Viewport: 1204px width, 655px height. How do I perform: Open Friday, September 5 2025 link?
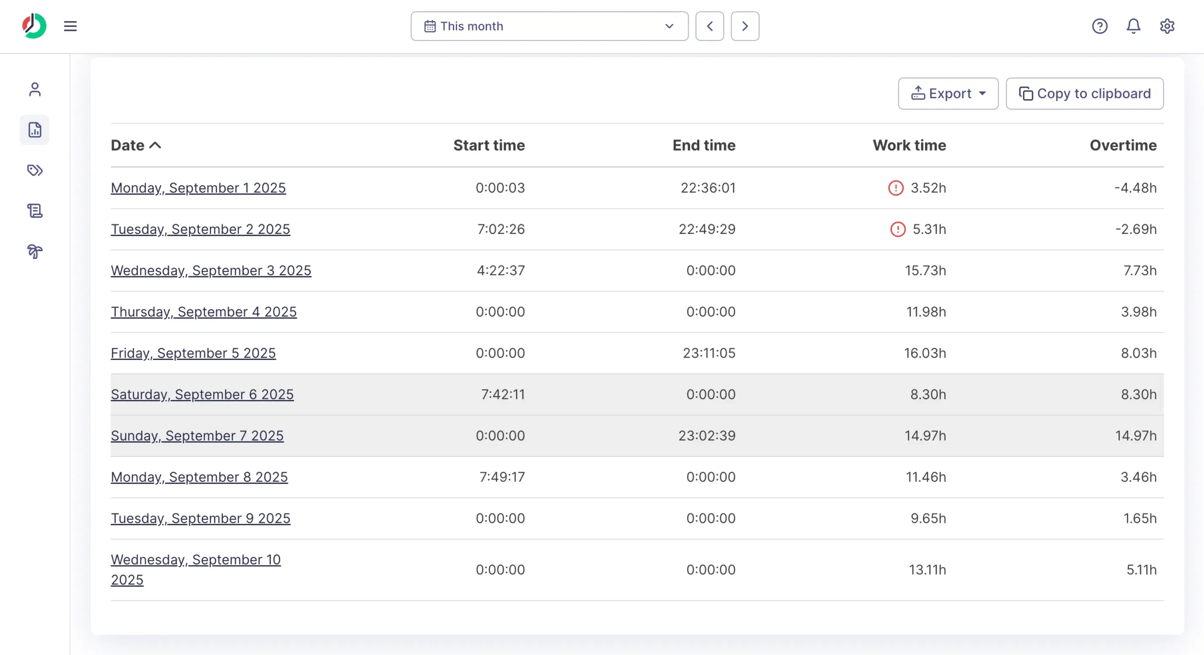(193, 353)
